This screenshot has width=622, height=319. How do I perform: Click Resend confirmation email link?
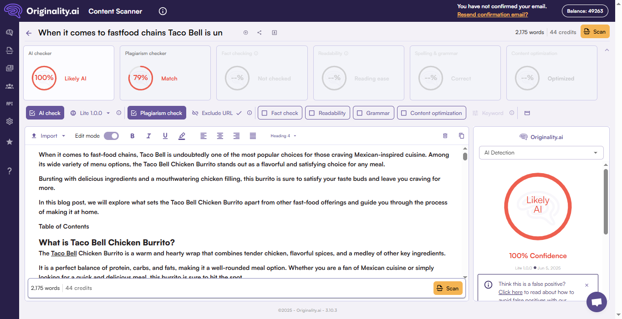[x=493, y=15]
